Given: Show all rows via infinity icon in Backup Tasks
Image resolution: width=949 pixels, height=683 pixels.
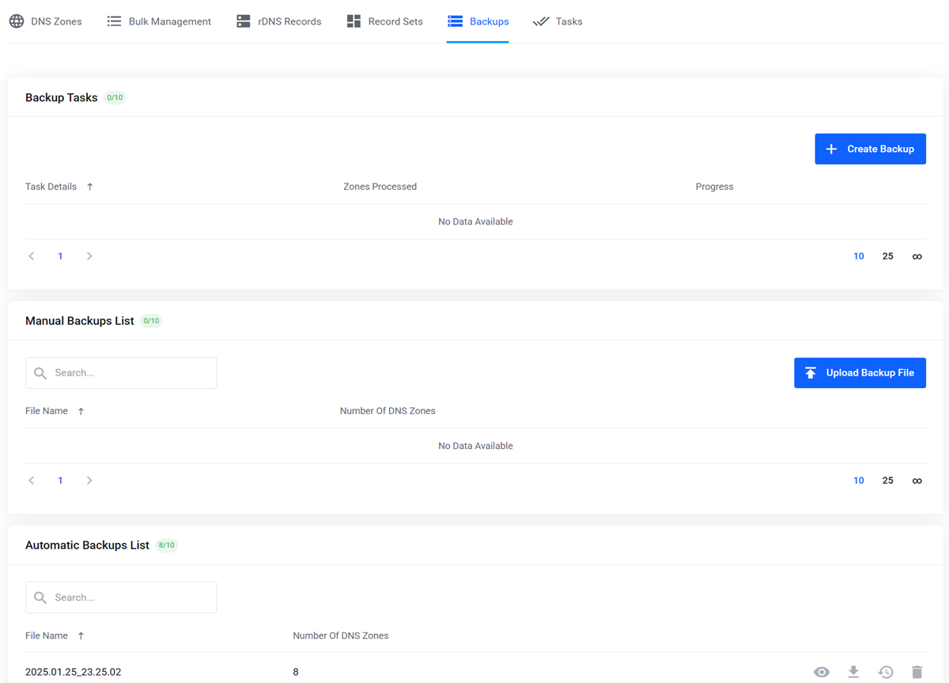Looking at the screenshot, I should [917, 255].
